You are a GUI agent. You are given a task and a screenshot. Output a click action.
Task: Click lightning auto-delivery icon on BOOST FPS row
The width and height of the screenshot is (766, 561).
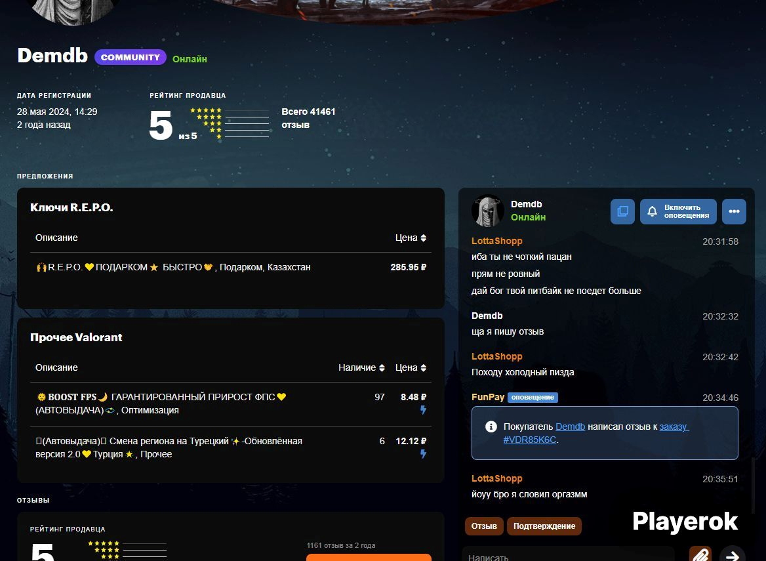click(423, 410)
